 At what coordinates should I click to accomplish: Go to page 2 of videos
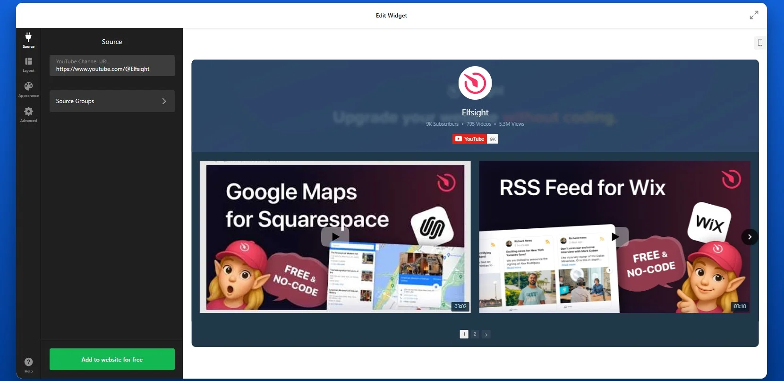click(x=475, y=334)
